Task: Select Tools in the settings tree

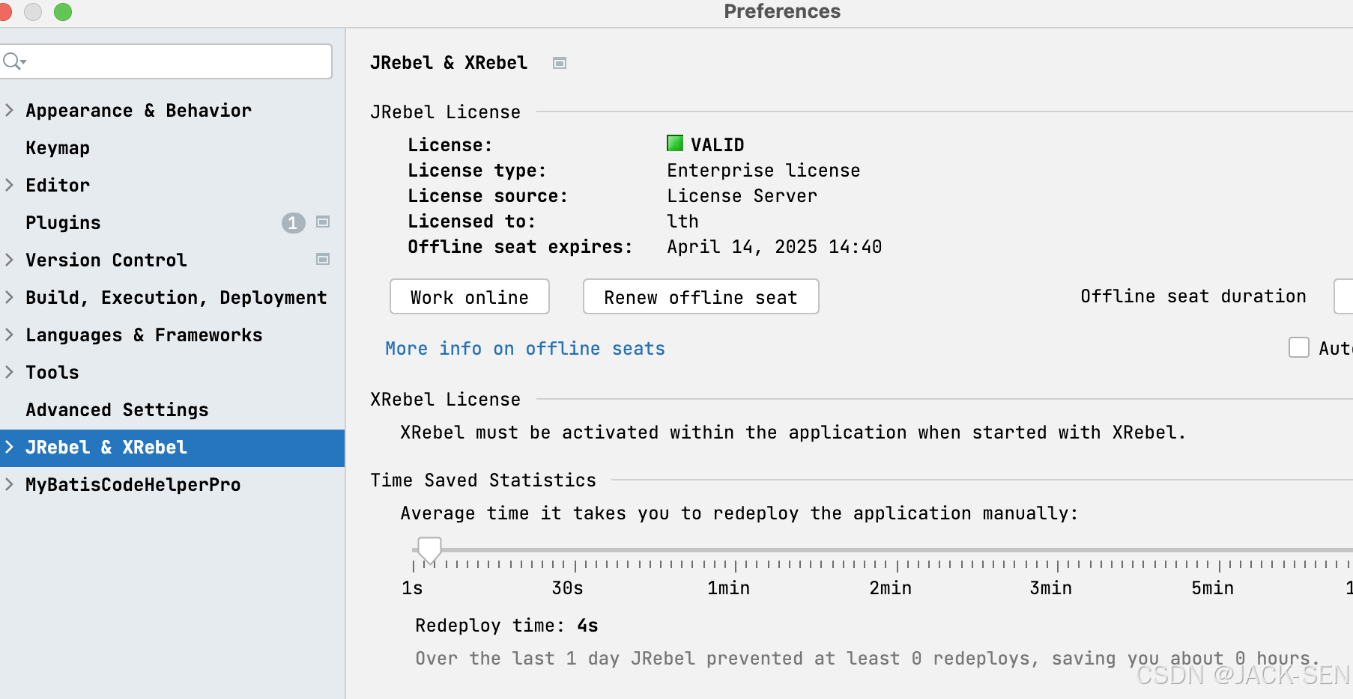Action: click(x=52, y=373)
